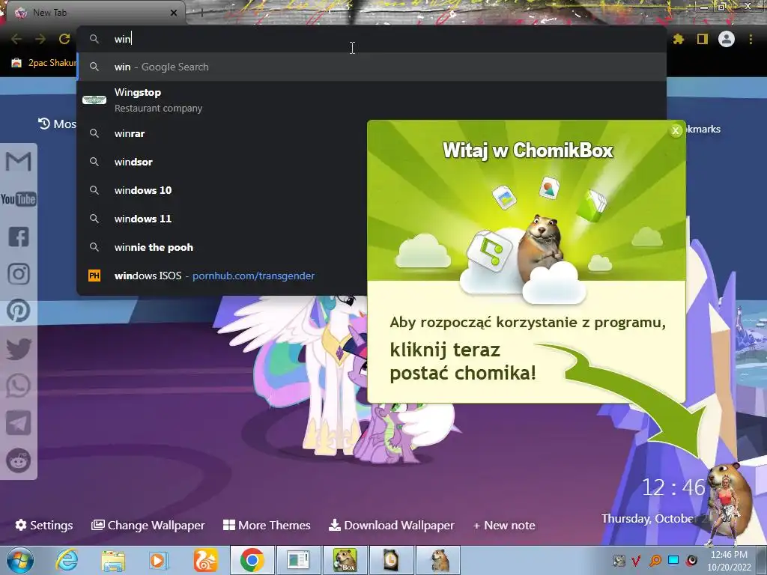The height and width of the screenshot is (575, 767).
Task: Open the ChomikBox taskbar button
Action: 345,560
